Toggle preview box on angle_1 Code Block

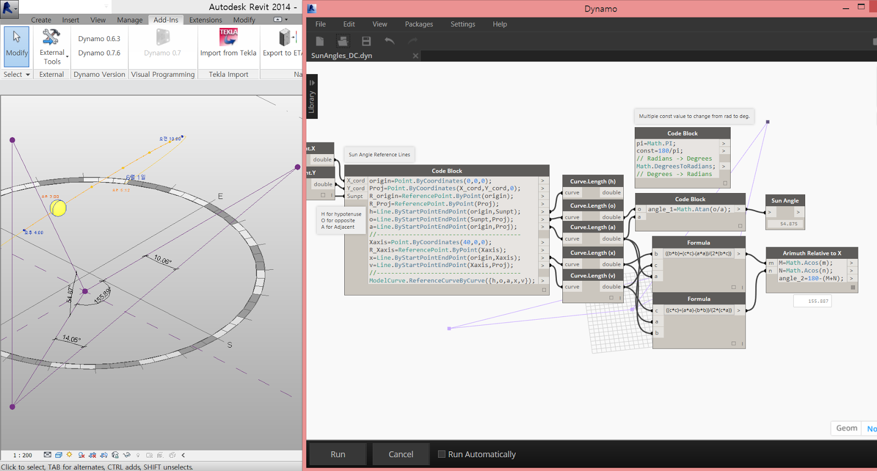(x=740, y=226)
